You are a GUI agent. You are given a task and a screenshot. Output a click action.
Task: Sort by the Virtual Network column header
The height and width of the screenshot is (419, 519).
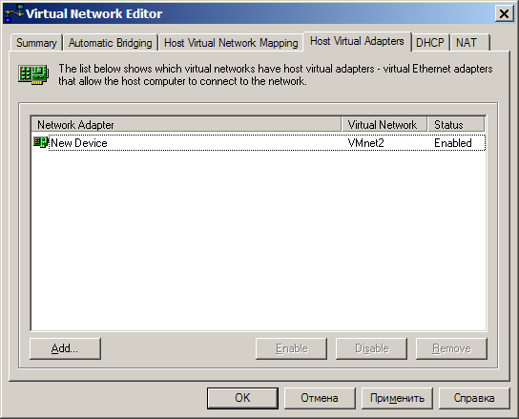pos(384,124)
